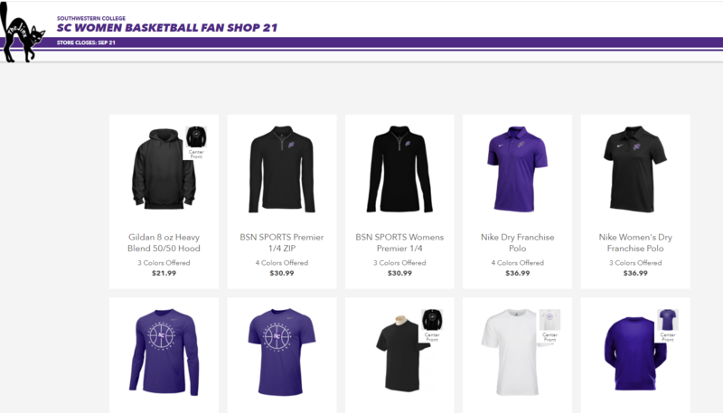Screen dimensions: 723x413
Task: Click the Center Front preview on hoodie
Action: click(x=196, y=143)
